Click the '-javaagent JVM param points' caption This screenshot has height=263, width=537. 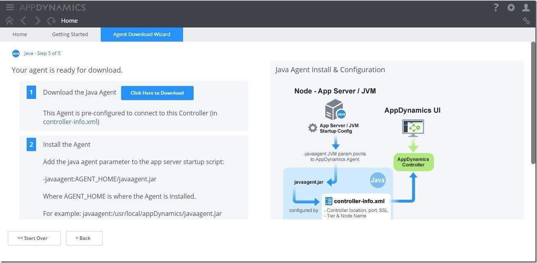coord(335,157)
